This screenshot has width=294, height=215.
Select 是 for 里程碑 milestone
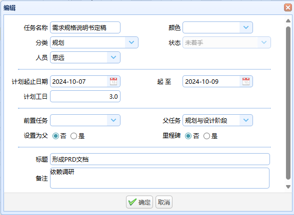(x=206, y=136)
